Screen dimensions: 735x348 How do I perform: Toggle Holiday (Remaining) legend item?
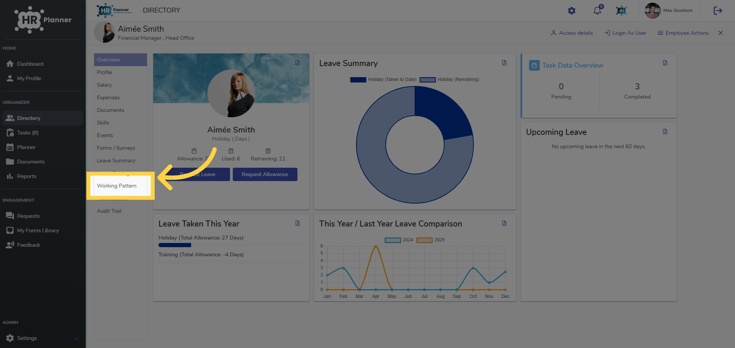(449, 79)
